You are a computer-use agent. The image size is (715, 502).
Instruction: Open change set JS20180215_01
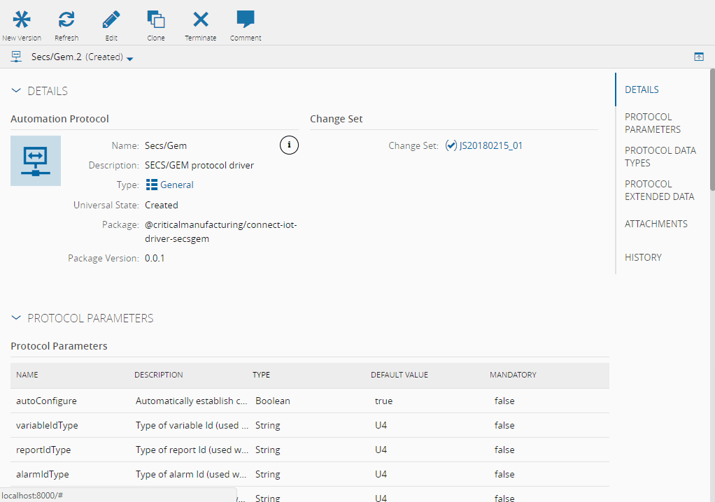pyautogui.click(x=490, y=146)
